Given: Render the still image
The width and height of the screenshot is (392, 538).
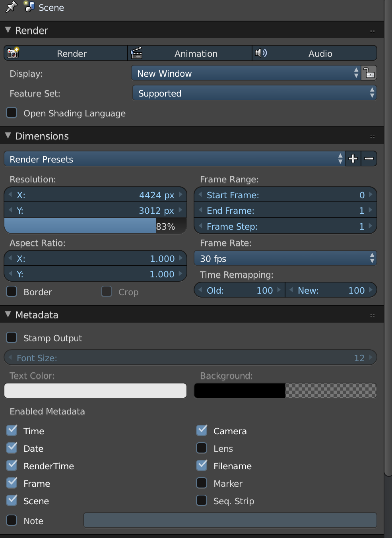Looking at the screenshot, I should tap(66, 53).
